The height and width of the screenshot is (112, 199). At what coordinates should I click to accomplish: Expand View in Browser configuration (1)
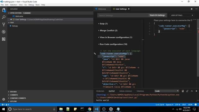tap(115, 37)
